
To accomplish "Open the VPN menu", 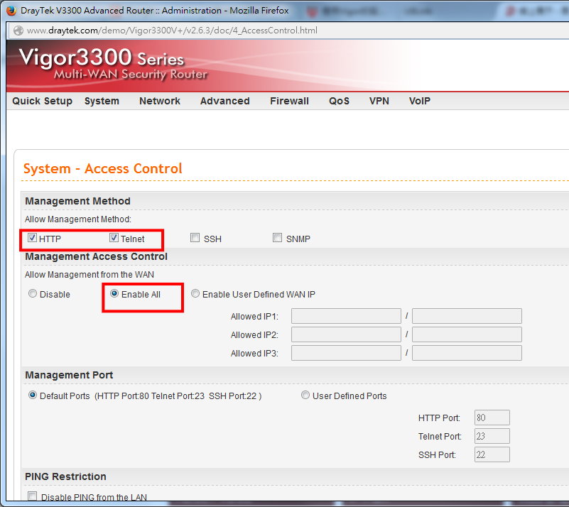I will (x=379, y=101).
